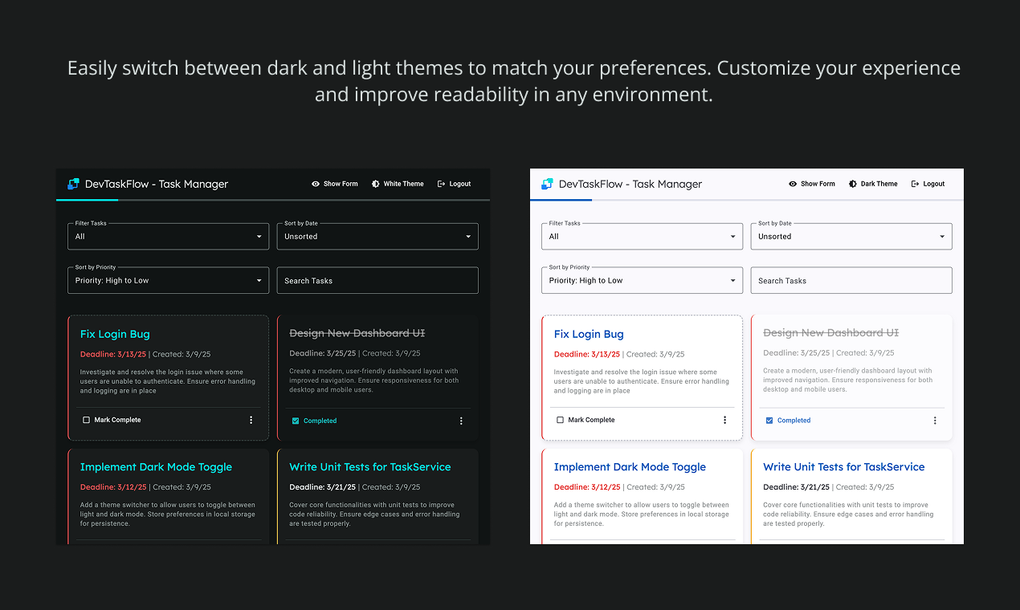Click Fix Login Bug title in dark panel
The height and width of the screenshot is (610, 1020).
coord(115,335)
